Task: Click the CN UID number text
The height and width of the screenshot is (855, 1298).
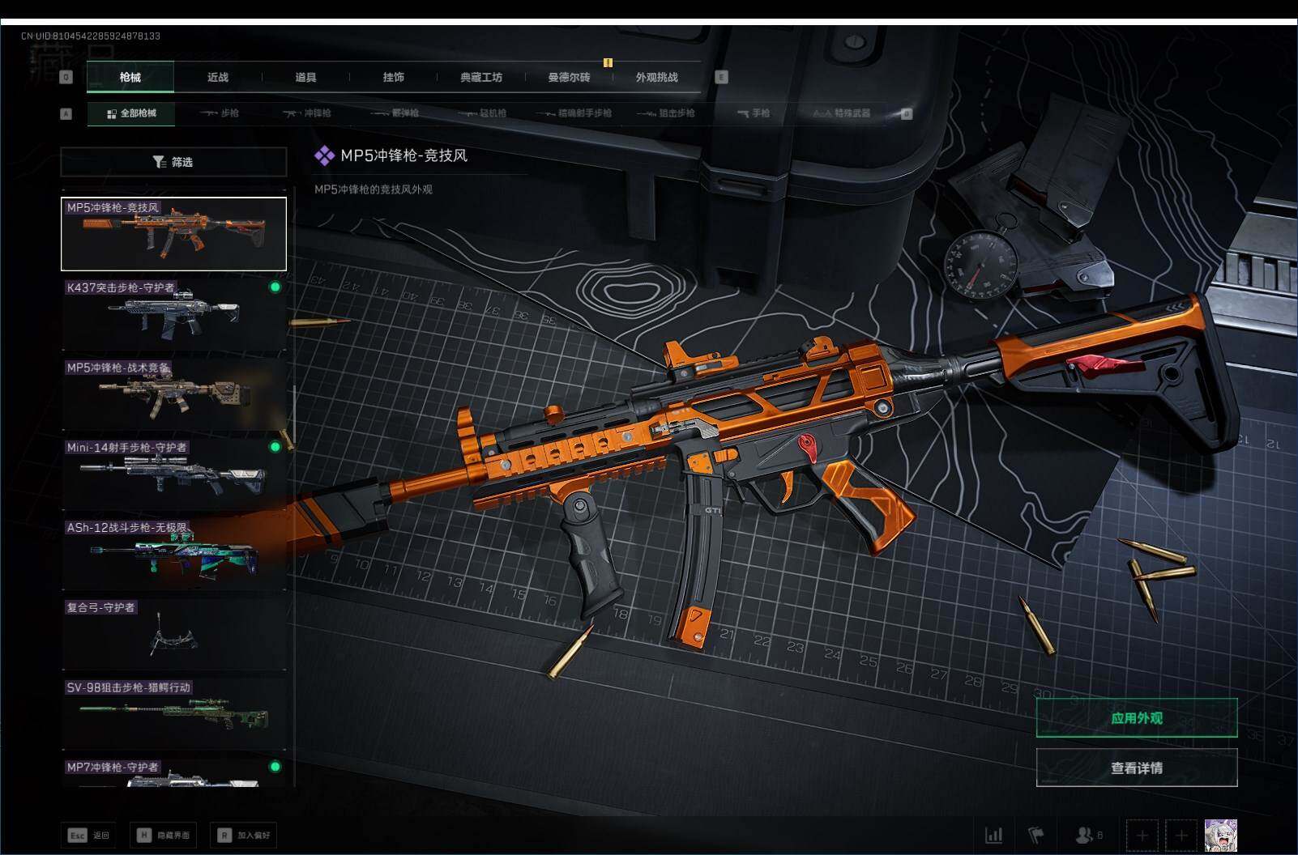Action: tap(91, 36)
